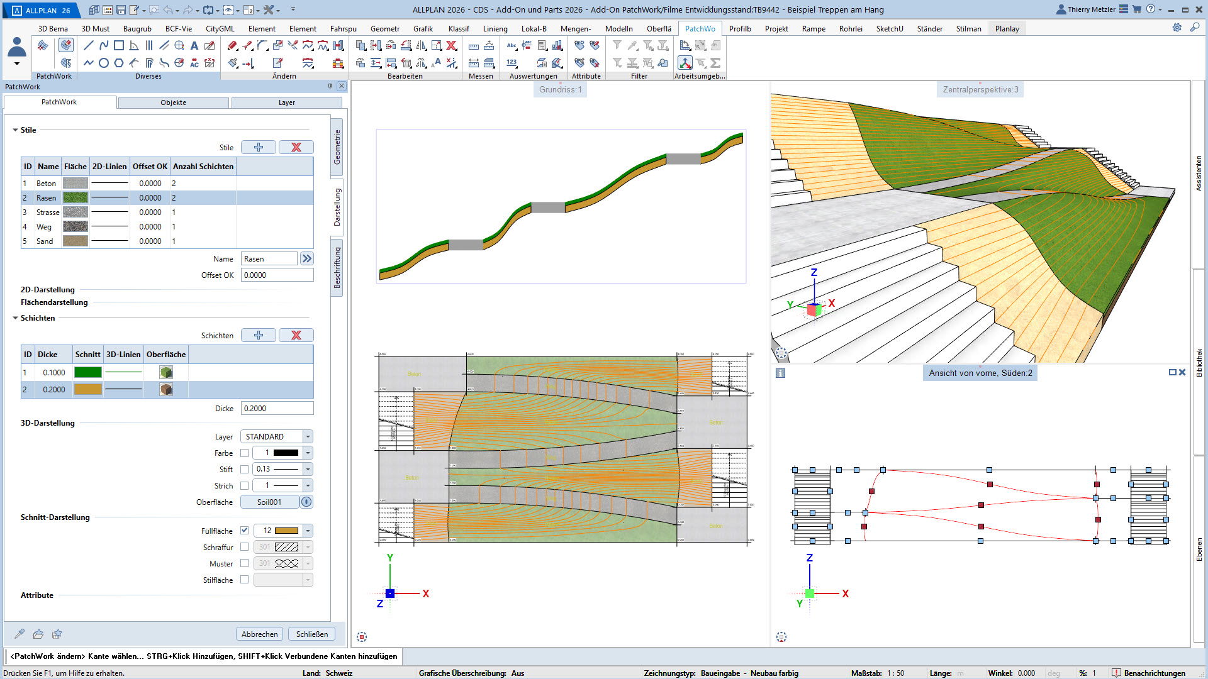Uncheck the Füllfläche checkbox
The width and height of the screenshot is (1208, 679).
pos(244,531)
